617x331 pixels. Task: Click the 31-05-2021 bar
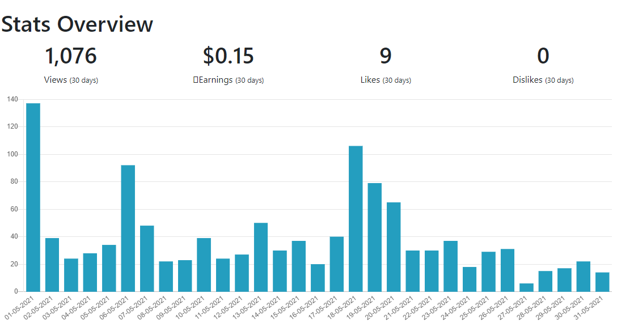click(x=602, y=282)
